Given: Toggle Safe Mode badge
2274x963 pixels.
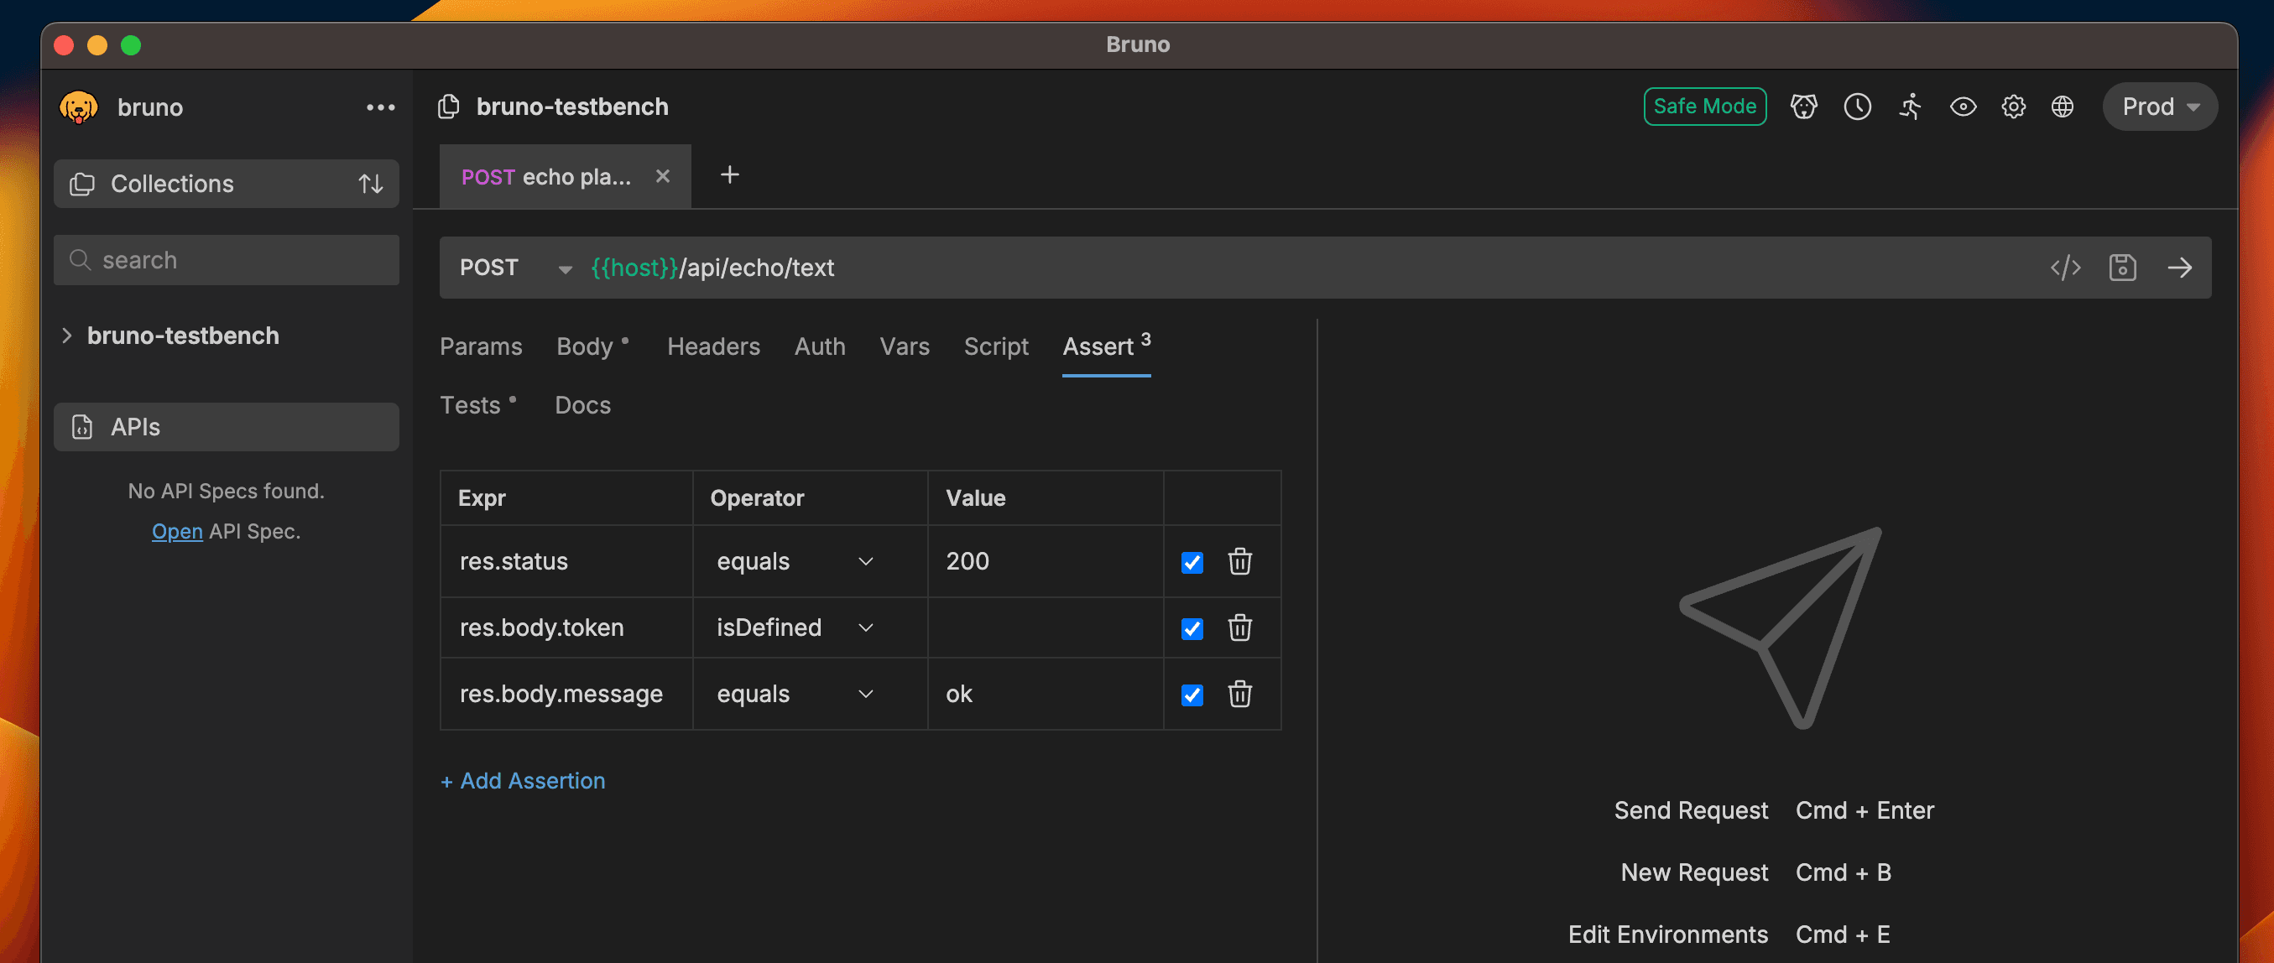Looking at the screenshot, I should [x=1704, y=107].
